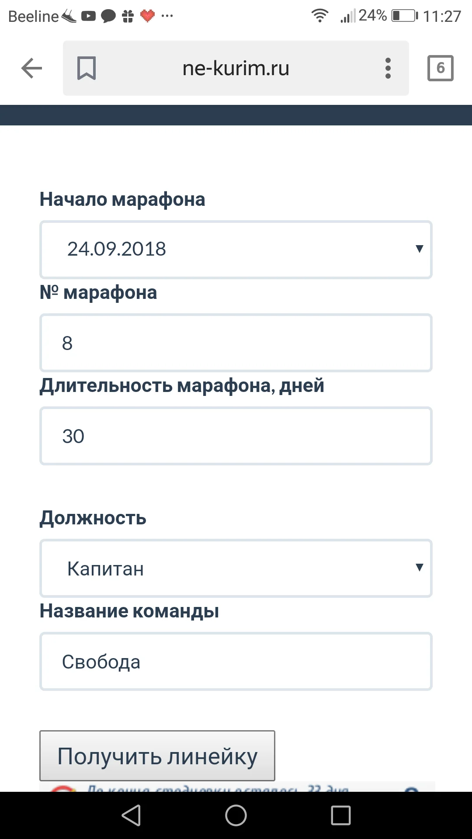The height and width of the screenshot is (839, 472).
Task: Open the tab switcher showing 6 tabs
Action: pos(441,68)
